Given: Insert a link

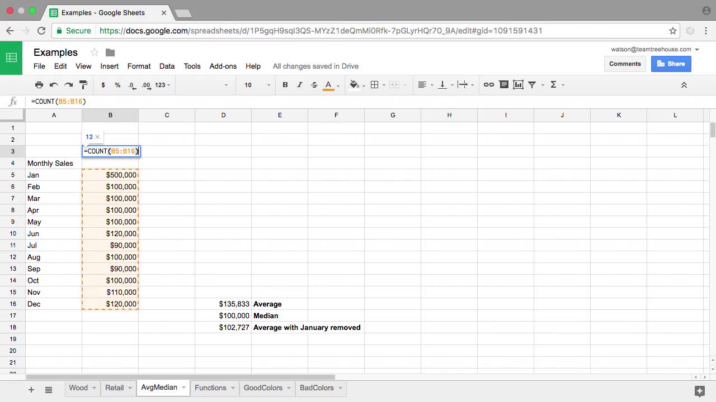Looking at the screenshot, I should (488, 84).
